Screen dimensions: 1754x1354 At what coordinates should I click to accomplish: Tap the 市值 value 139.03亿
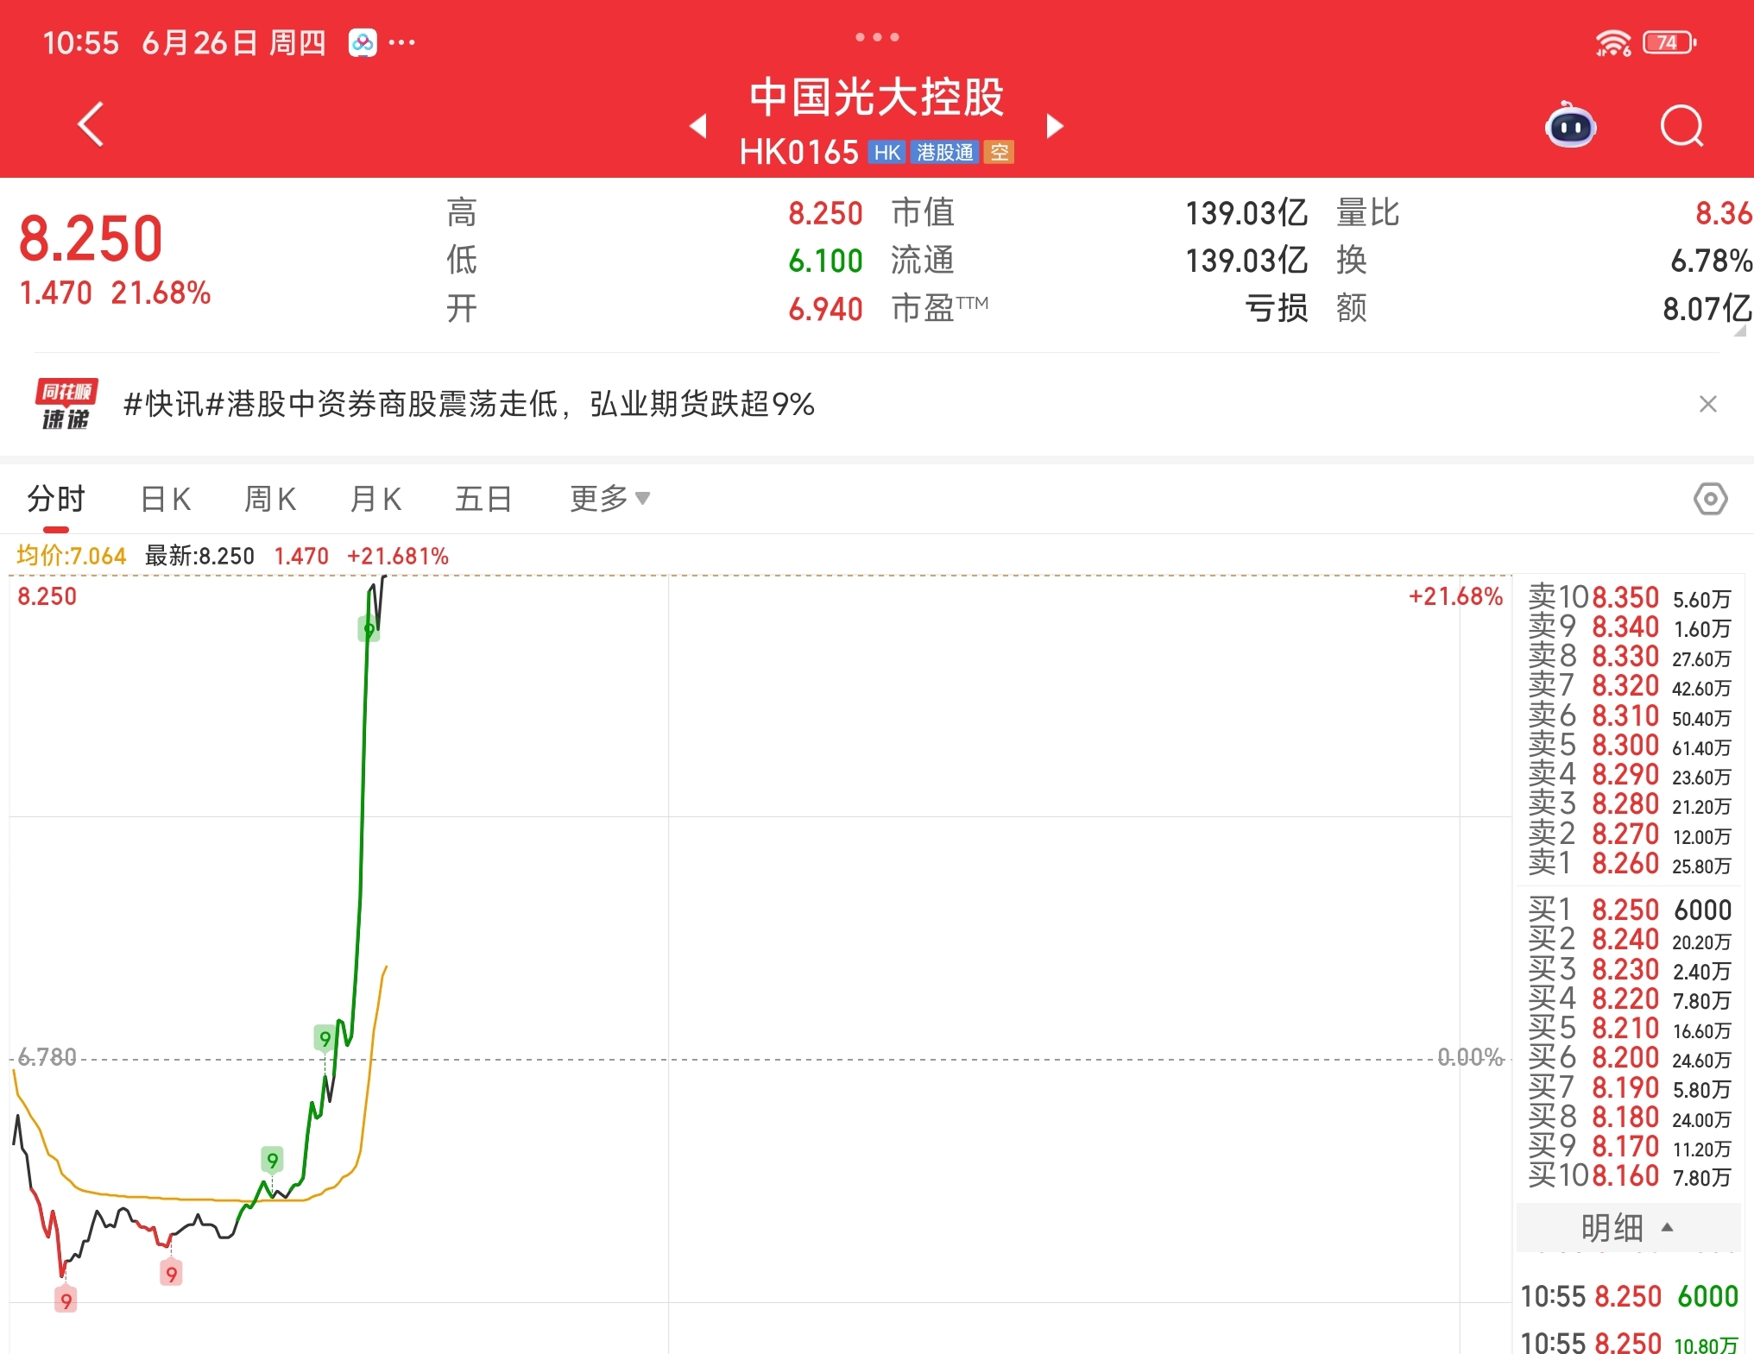(x=1246, y=213)
